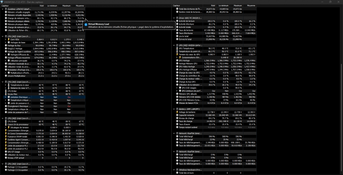This screenshot has width=343, height=175.
Task: Collapse the Battery SMP L18M3PF1 group
Action: [174, 109]
